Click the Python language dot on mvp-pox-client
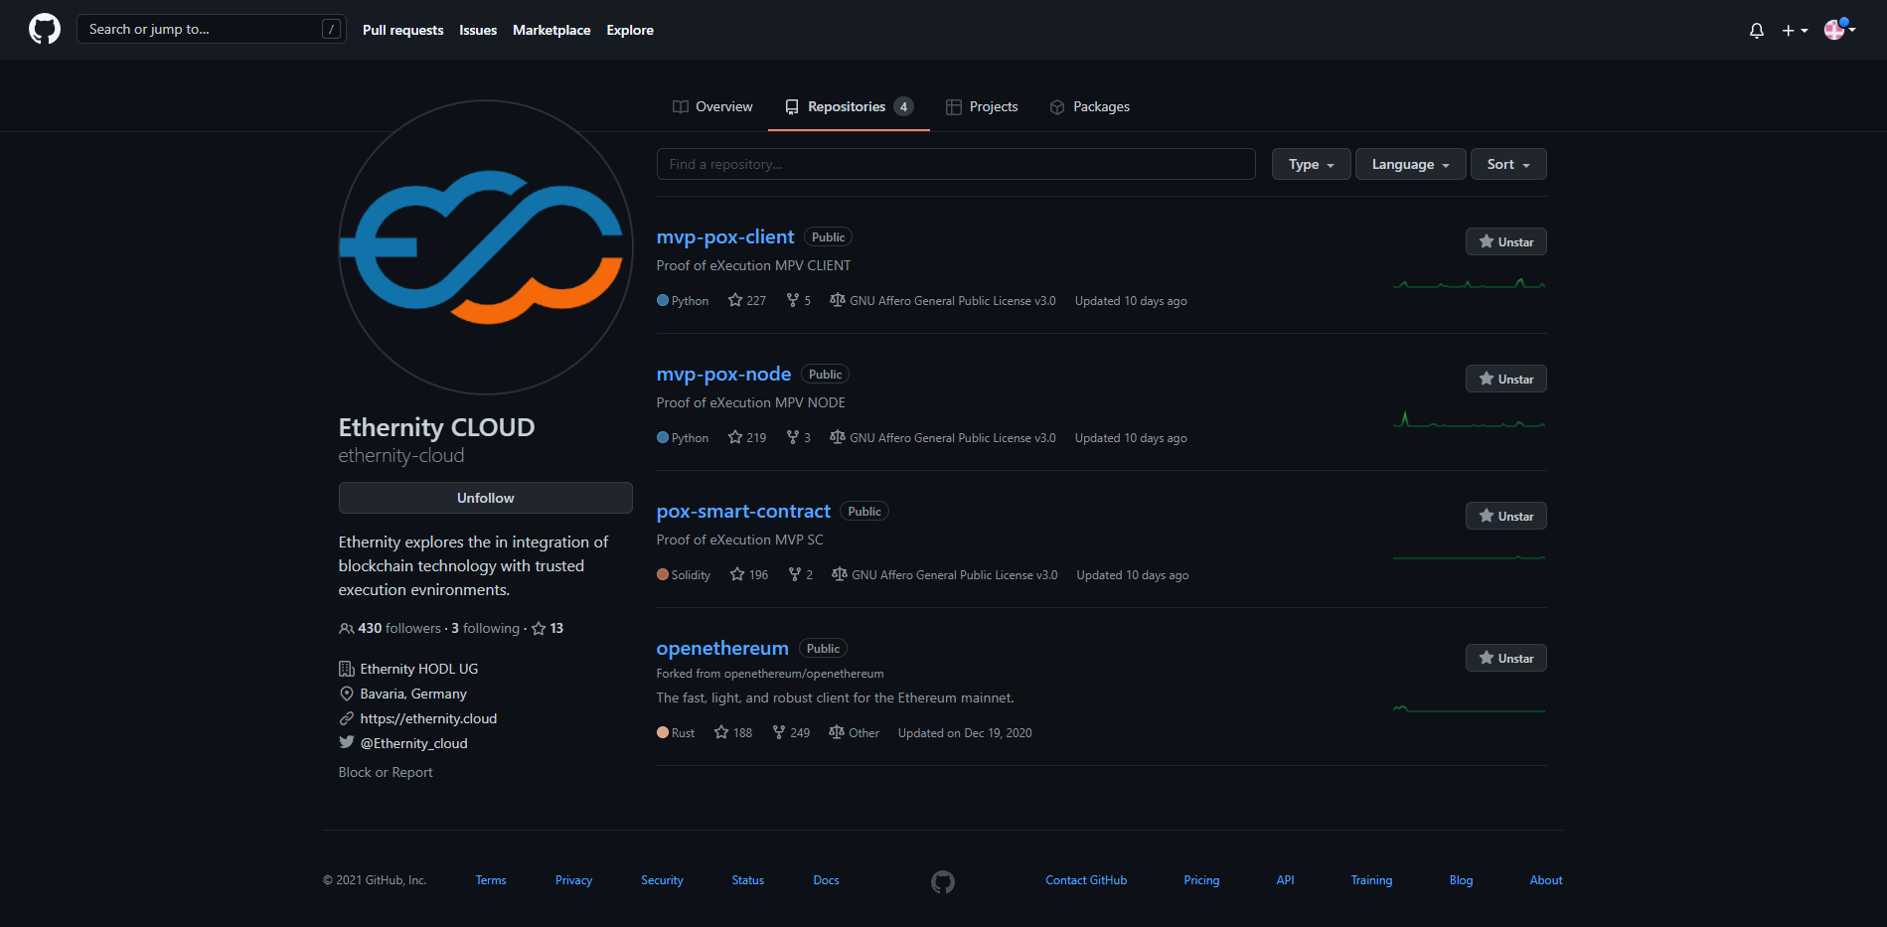1887x927 pixels. coord(663,300)
